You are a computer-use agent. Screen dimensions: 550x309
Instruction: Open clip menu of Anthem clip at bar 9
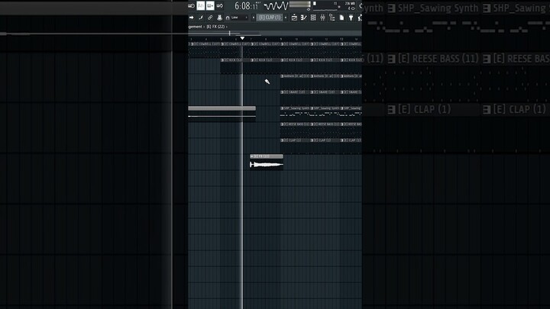pos(283,76)
